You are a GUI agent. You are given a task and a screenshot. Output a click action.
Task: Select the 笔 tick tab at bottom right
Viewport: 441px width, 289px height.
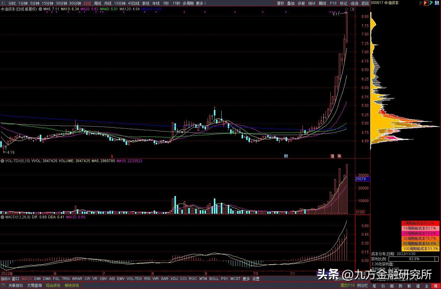(374, 286)
